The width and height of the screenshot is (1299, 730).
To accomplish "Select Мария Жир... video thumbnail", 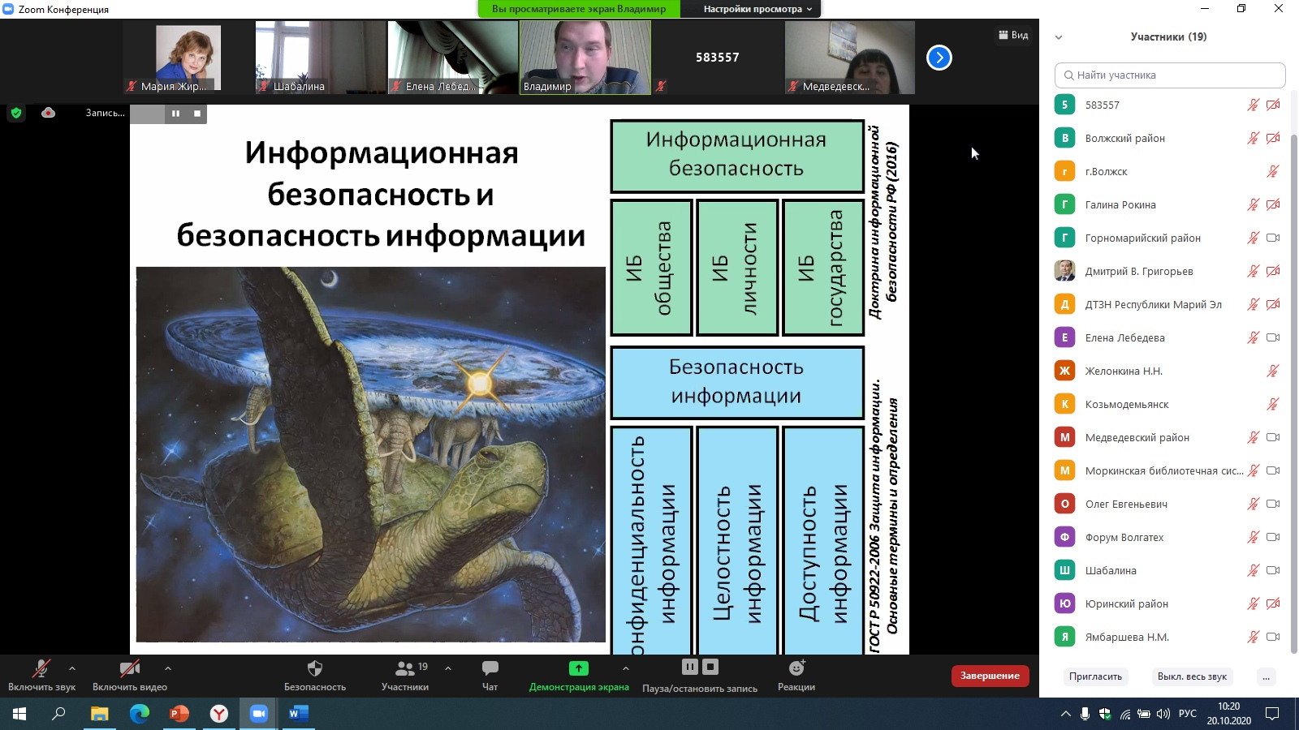I will [188, 58].
